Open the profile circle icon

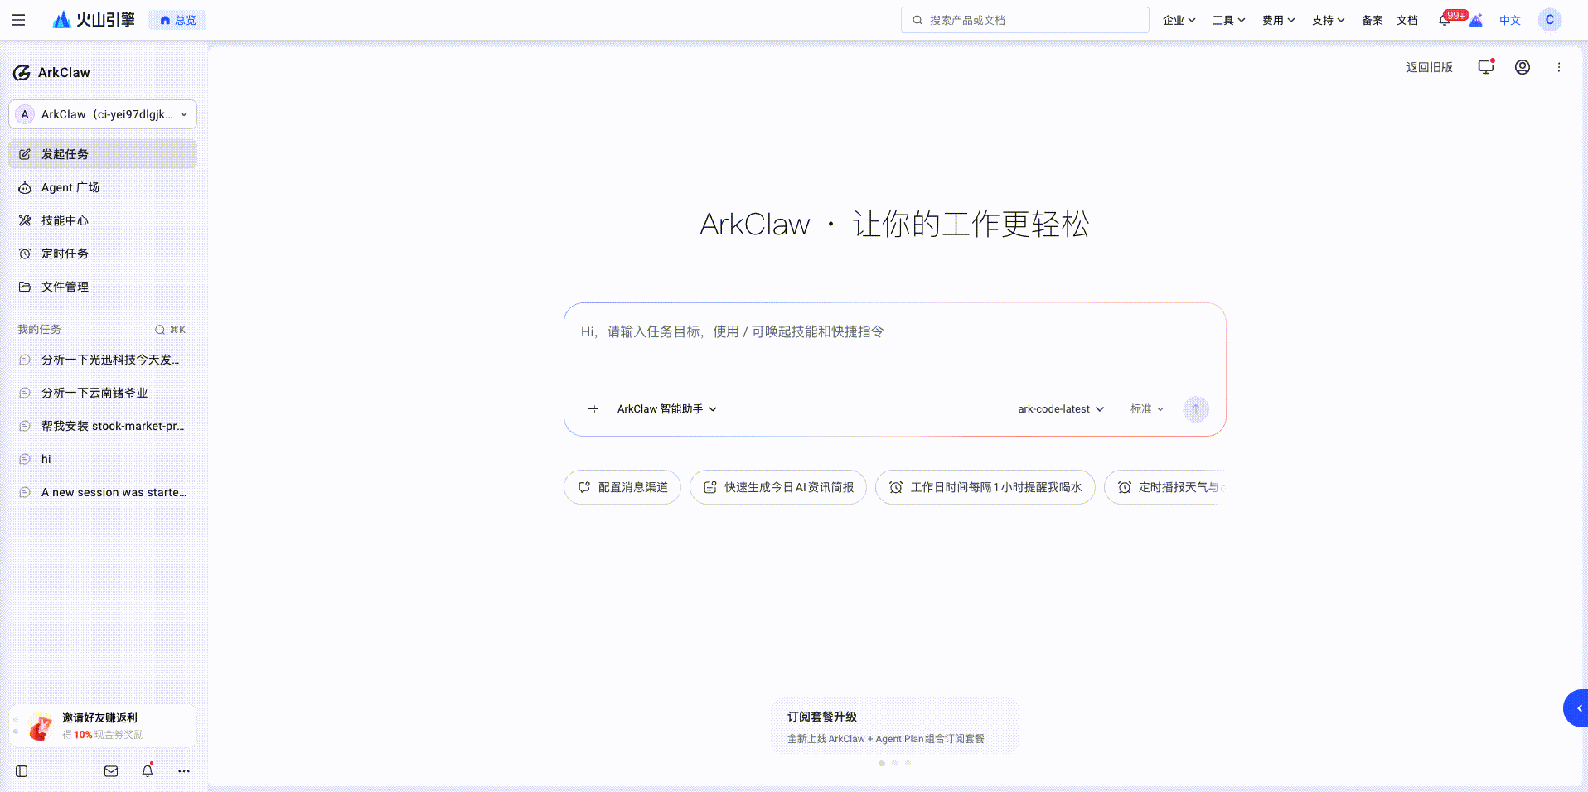point(1523,67)
